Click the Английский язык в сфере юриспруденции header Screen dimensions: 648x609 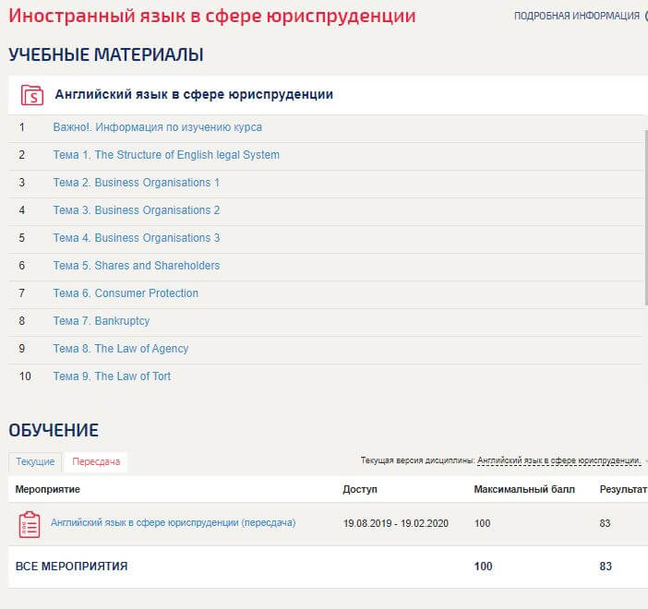pos(194,94)
